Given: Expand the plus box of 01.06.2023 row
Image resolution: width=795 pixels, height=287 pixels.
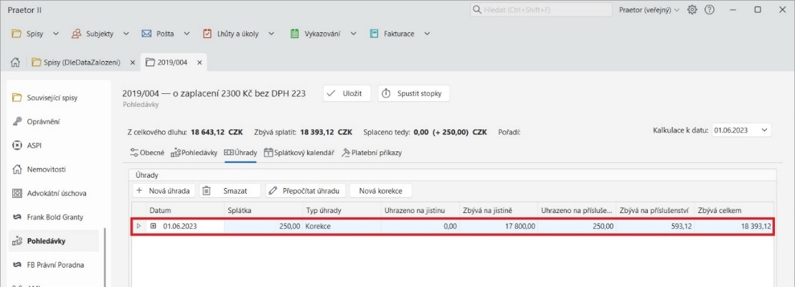Looking at the screenshot, I should [x=153, y=227].
